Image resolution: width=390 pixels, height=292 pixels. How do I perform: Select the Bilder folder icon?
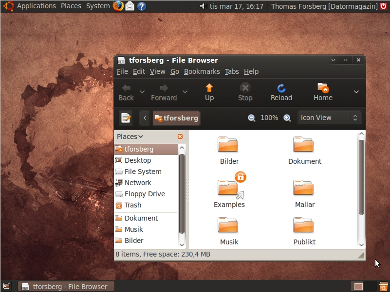228,144
